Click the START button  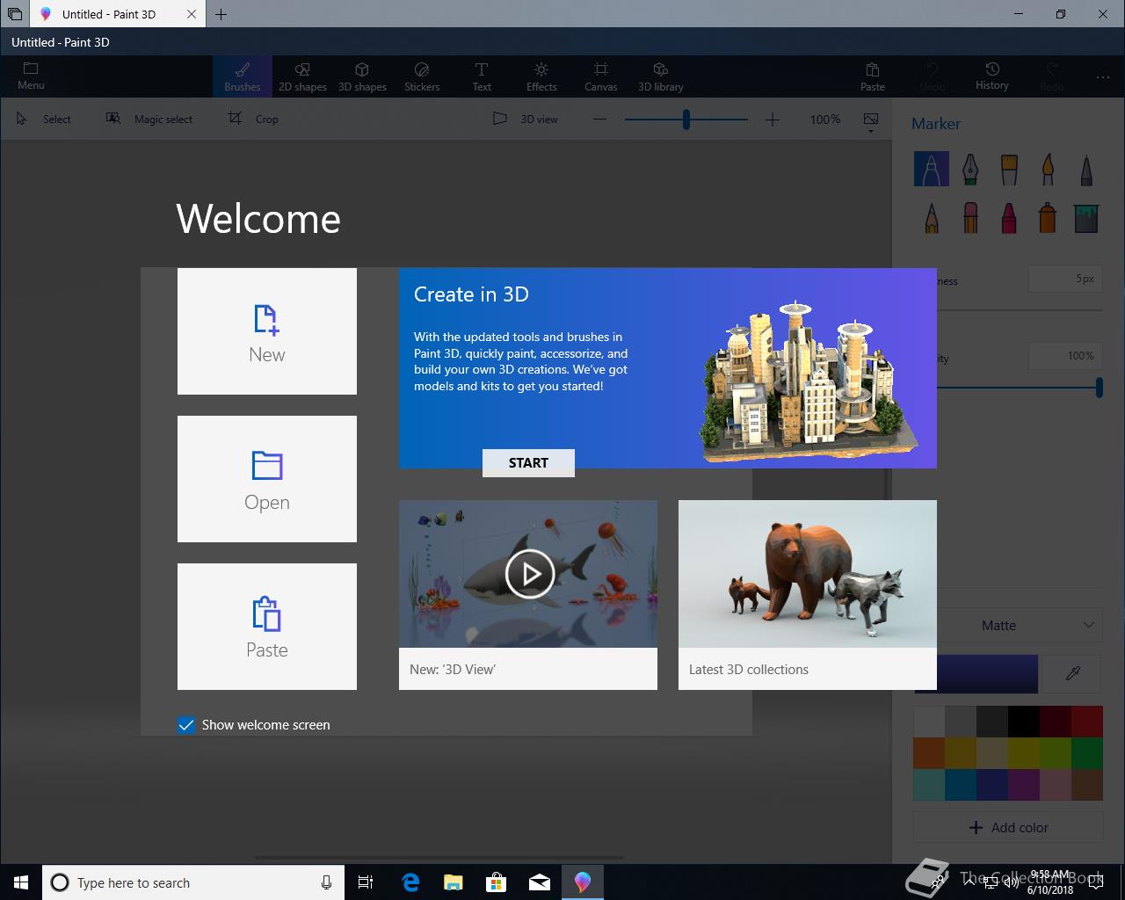point(528,463)
